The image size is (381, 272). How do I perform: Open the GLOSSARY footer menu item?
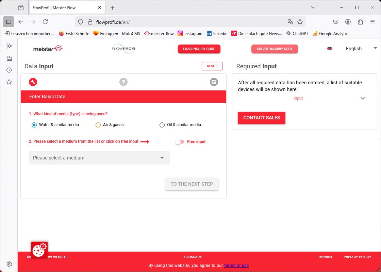pyautogui.click(x=193, y=257)
